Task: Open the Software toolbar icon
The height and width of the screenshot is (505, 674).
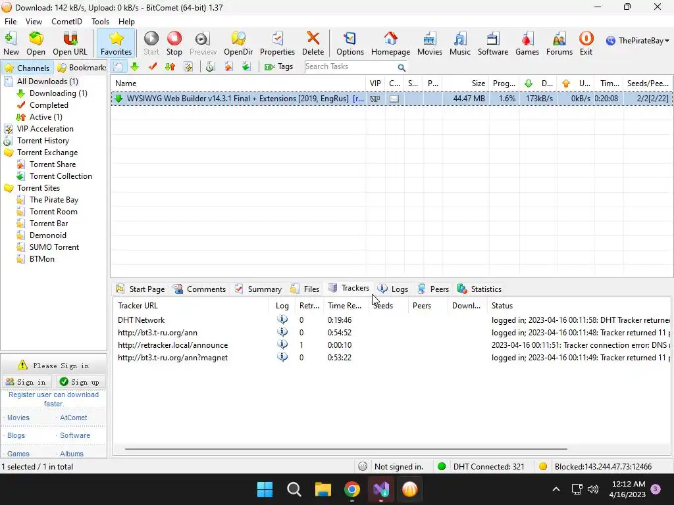Action: coord(492,43)
